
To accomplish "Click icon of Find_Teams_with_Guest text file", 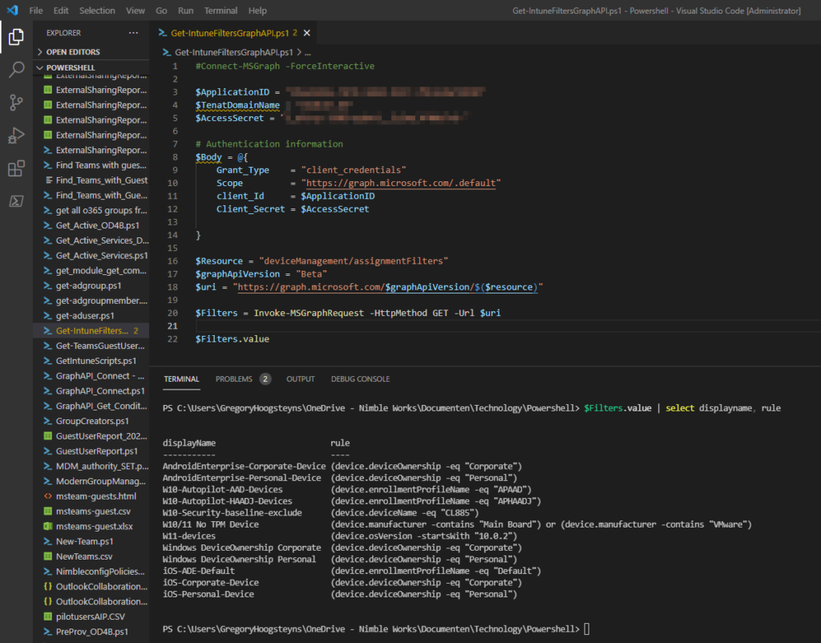I will click(49, 180).
